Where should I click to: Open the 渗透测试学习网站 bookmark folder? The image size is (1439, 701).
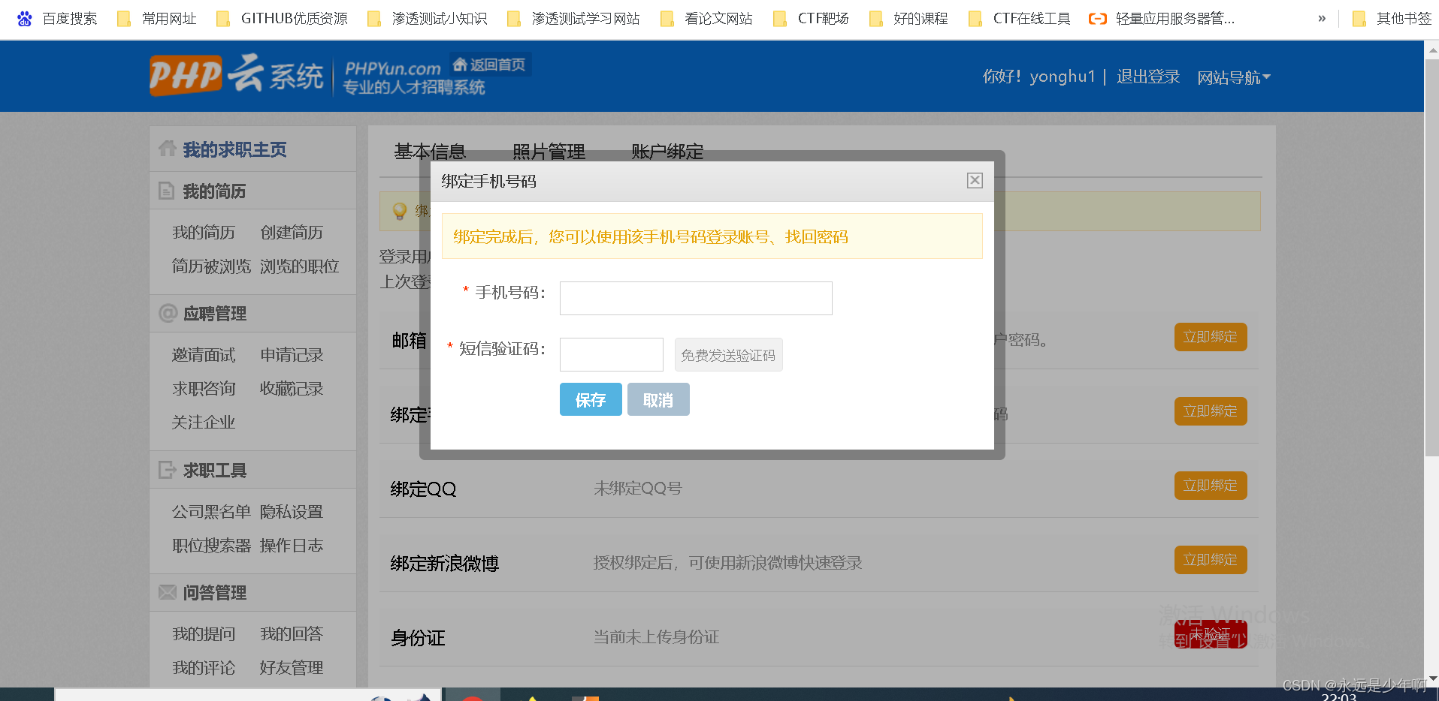point(573,18)
